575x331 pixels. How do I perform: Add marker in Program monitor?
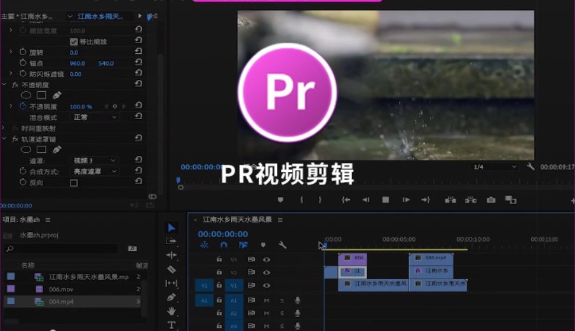tap(281, 200)
